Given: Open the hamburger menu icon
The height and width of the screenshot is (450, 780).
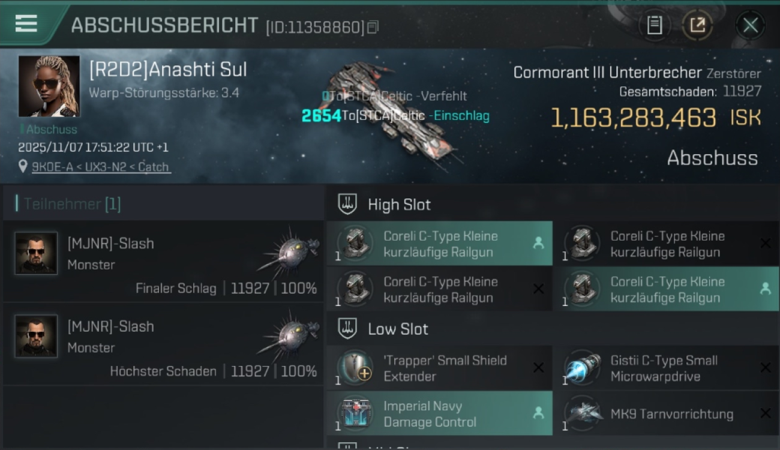Looking at the screenshot, I should [x=26, y=23].
